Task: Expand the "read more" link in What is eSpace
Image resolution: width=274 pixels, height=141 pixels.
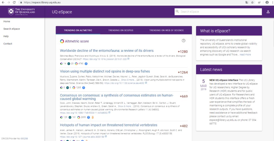Action: [245, 55]
